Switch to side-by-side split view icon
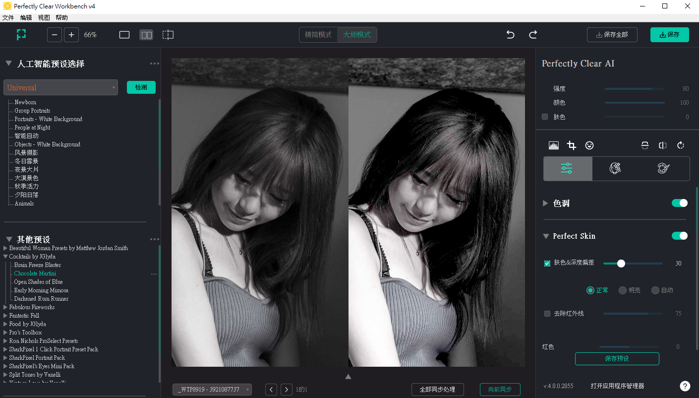This screenshot has width=699, height=398. (x=146, y=35)
